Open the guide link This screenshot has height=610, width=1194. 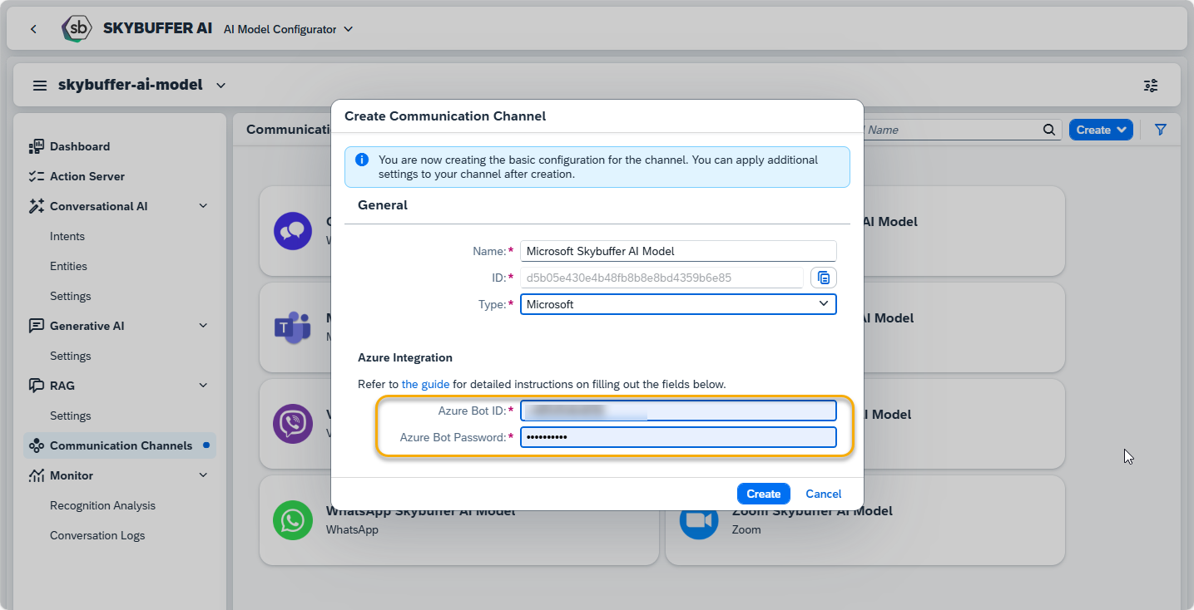[x=425, y=384]
